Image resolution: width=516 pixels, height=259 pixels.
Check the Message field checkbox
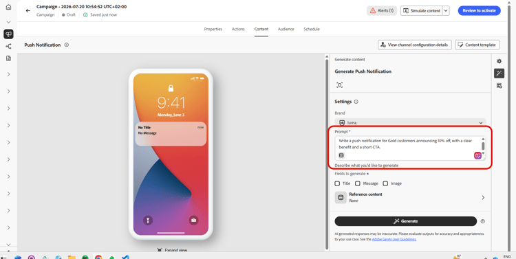[358, 183]
